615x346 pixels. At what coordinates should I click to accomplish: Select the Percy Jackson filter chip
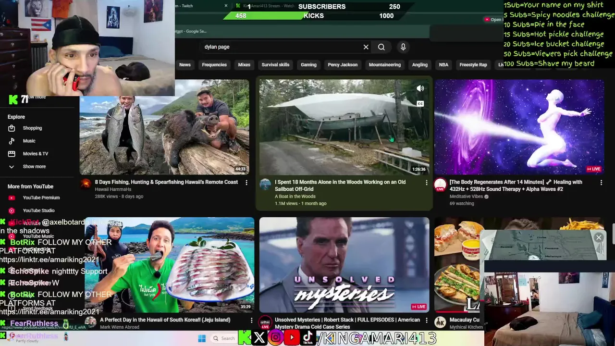click(x=343, y=65)
